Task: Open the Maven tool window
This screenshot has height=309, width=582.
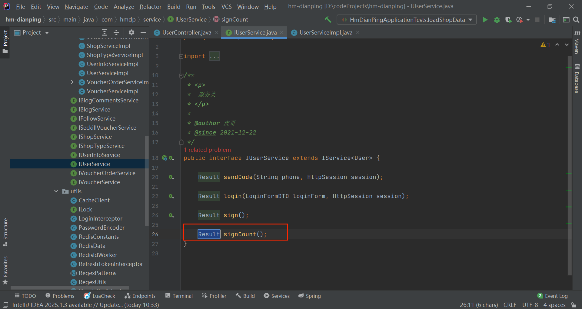Action: point(577,42)
